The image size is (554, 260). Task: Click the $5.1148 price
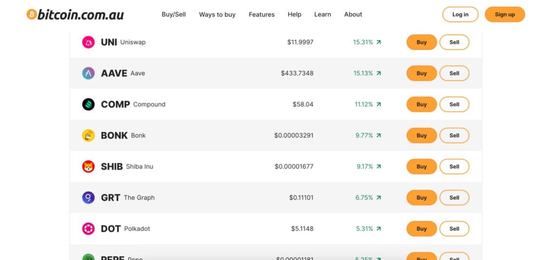(302, 229)
